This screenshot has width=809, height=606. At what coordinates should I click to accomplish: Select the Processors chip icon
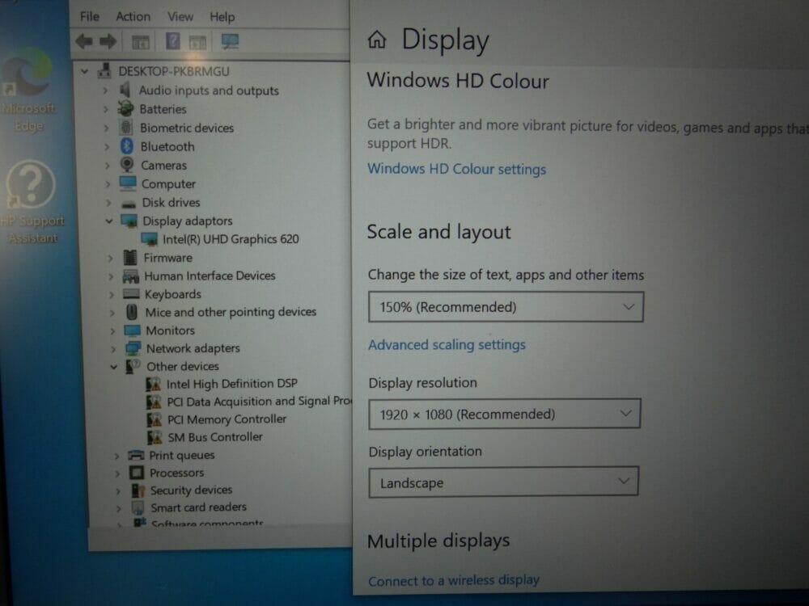[137, 473]
